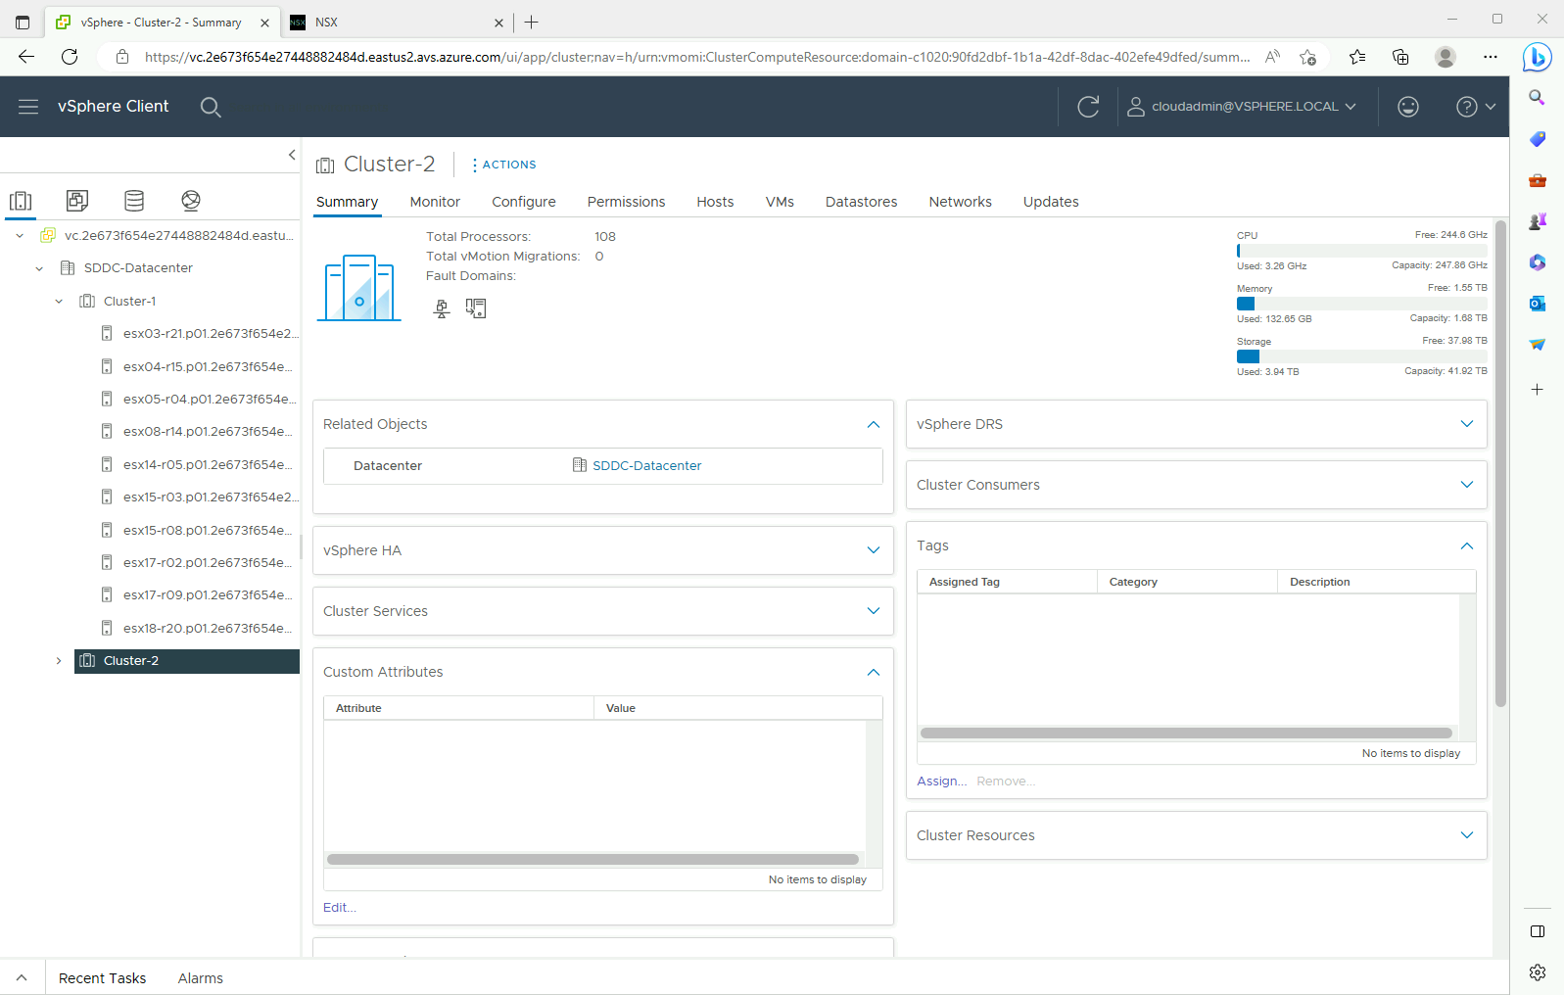Open the Hosts and Clusters inventory view
Image resolution: width=1564 pixels, height=995 pixels.
pyautogui.click(x=21, y=201)
